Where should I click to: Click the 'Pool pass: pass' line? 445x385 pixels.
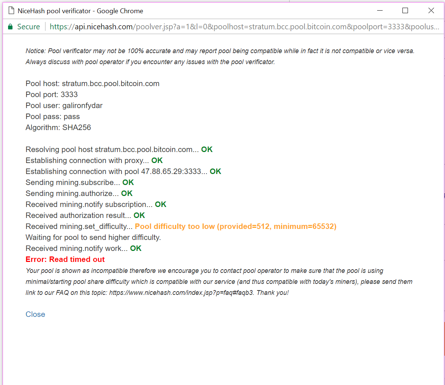point(53,116)
